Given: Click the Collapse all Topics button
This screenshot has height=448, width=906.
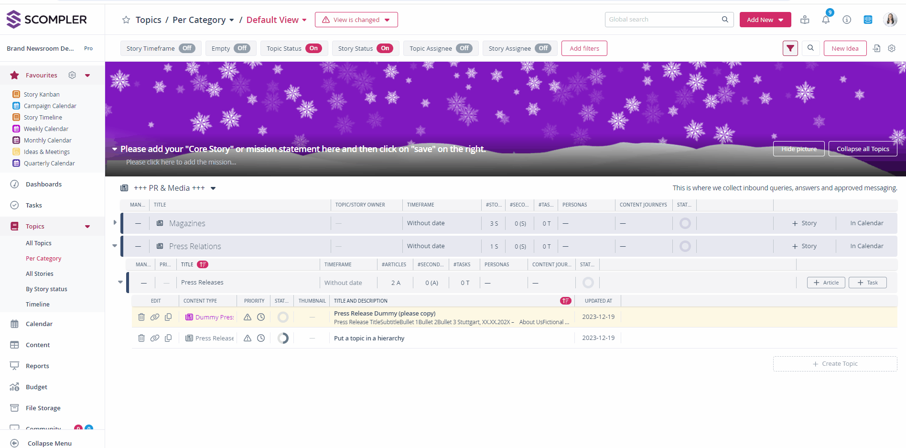Looking at the screenshot, I should point(862,149).
